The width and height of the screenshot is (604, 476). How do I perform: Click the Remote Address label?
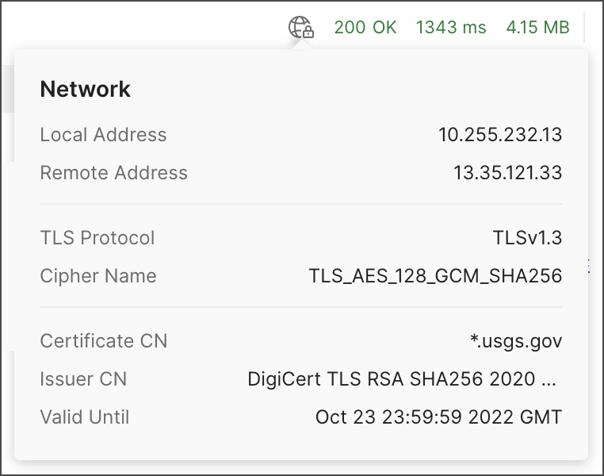pyautogui.click(x=113, y=172)
